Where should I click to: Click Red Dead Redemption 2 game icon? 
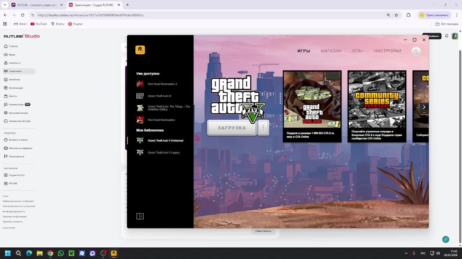tap(140, 84)
